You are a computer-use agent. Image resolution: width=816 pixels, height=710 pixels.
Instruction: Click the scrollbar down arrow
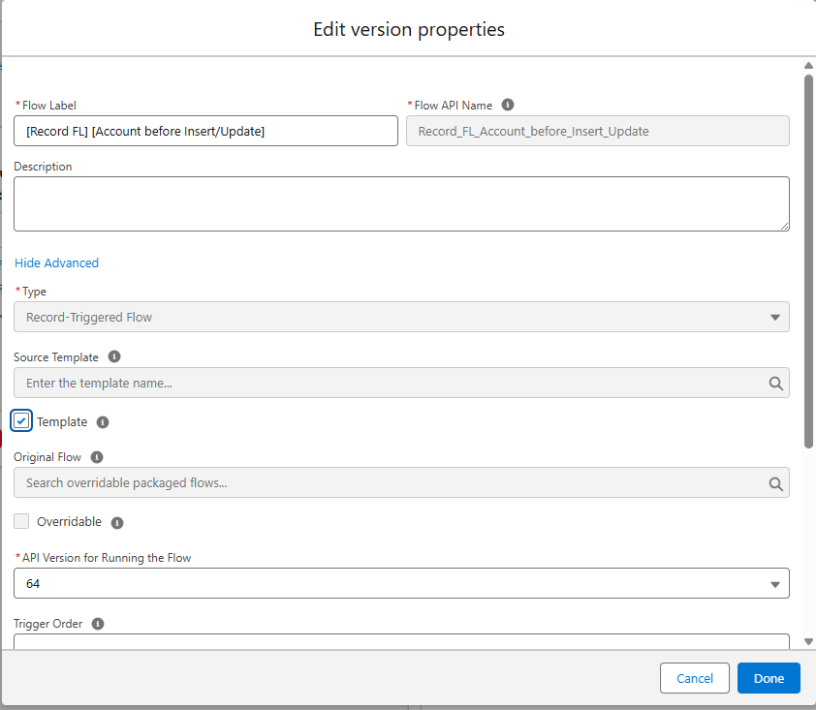(808, 641)
